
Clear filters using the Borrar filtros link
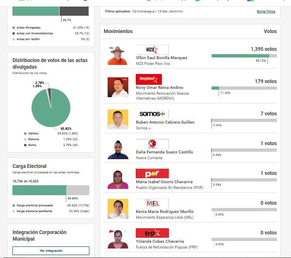[266, 12]
